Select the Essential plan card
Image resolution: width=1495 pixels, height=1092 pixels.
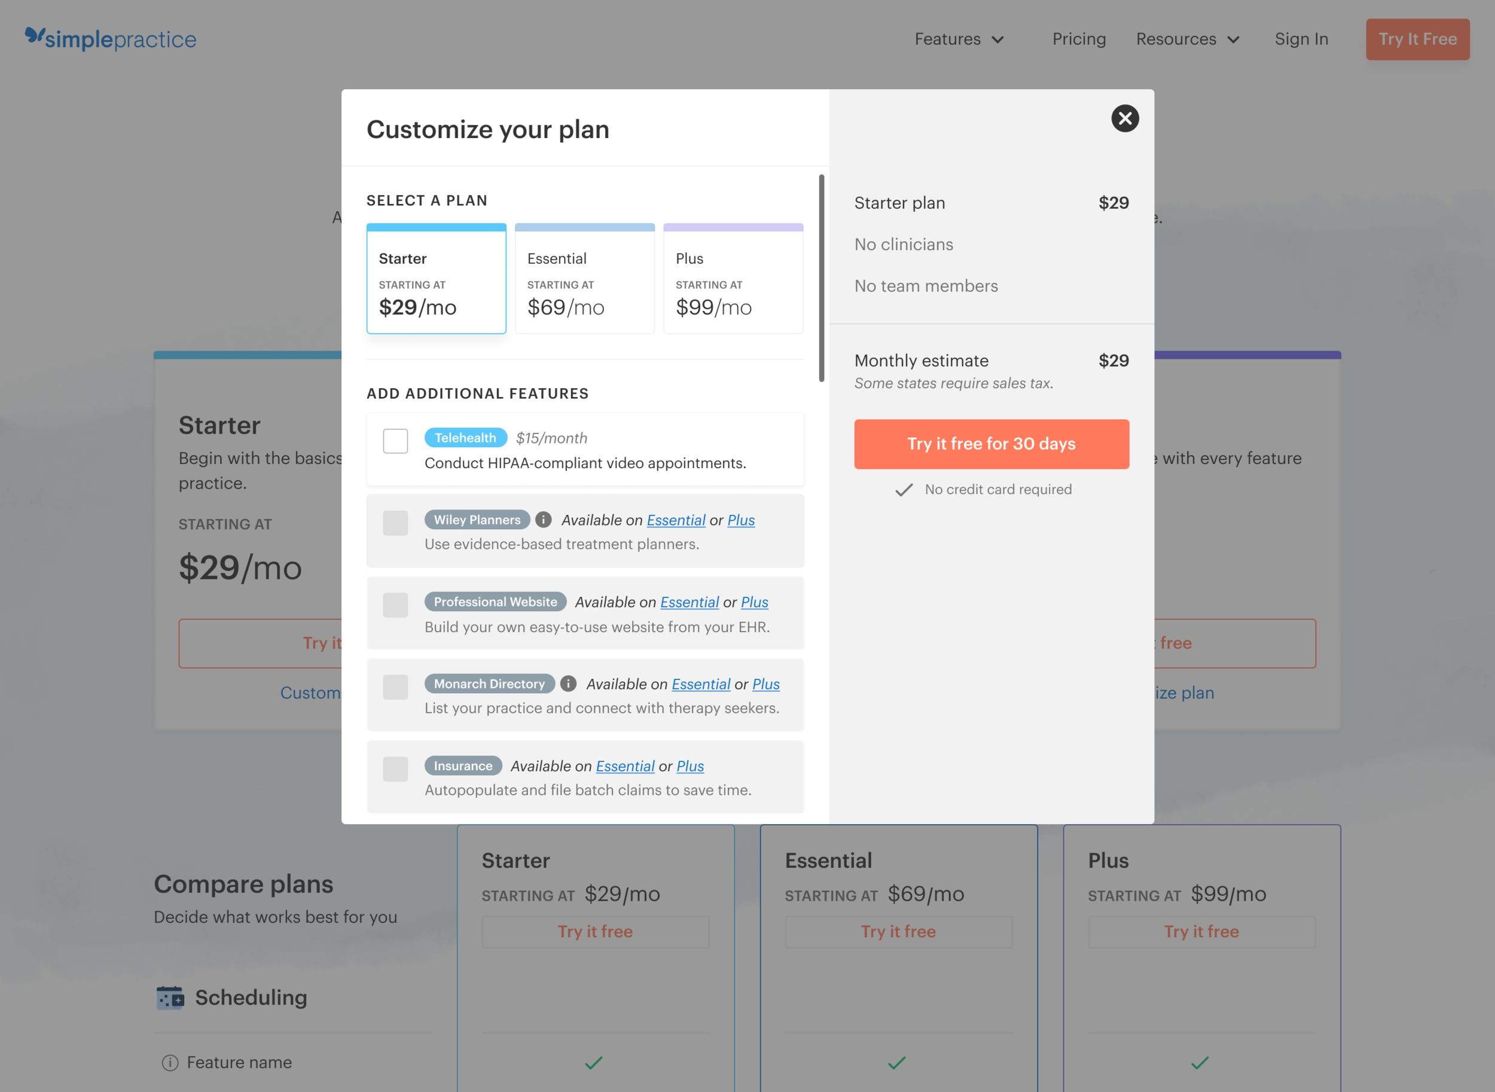584,279
